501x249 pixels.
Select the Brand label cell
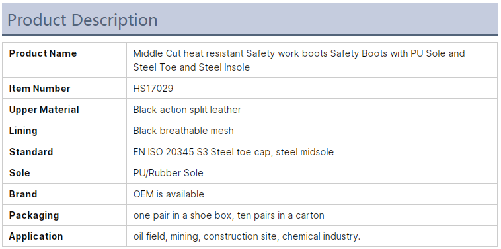[64, 194]
